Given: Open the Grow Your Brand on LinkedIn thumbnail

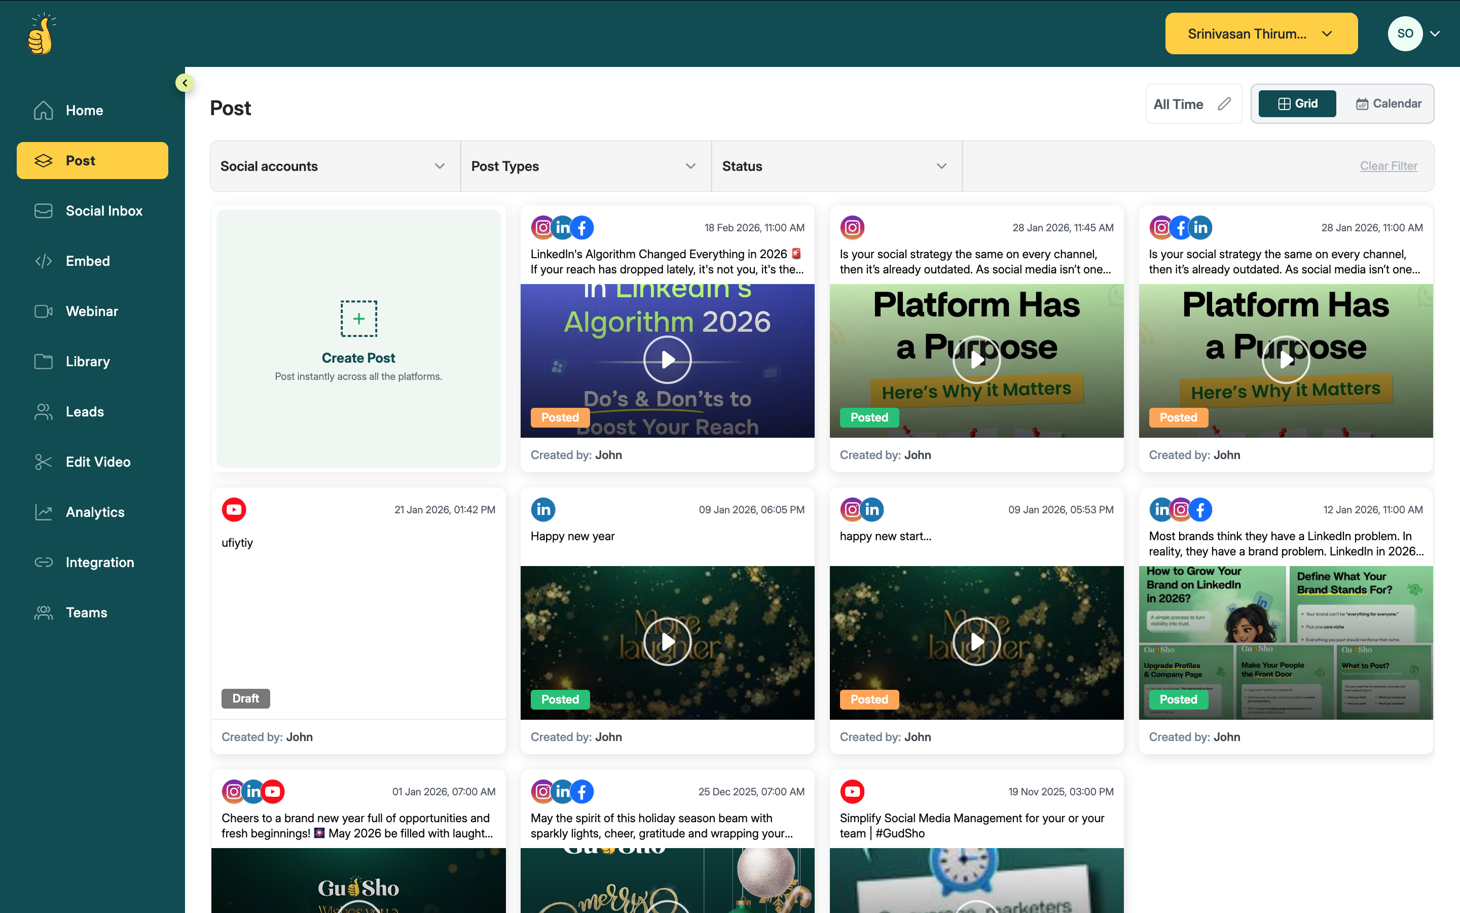Looking at the screenshot, I should (1212, 604).
